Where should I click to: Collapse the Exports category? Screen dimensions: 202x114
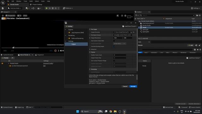coord(66,30)
